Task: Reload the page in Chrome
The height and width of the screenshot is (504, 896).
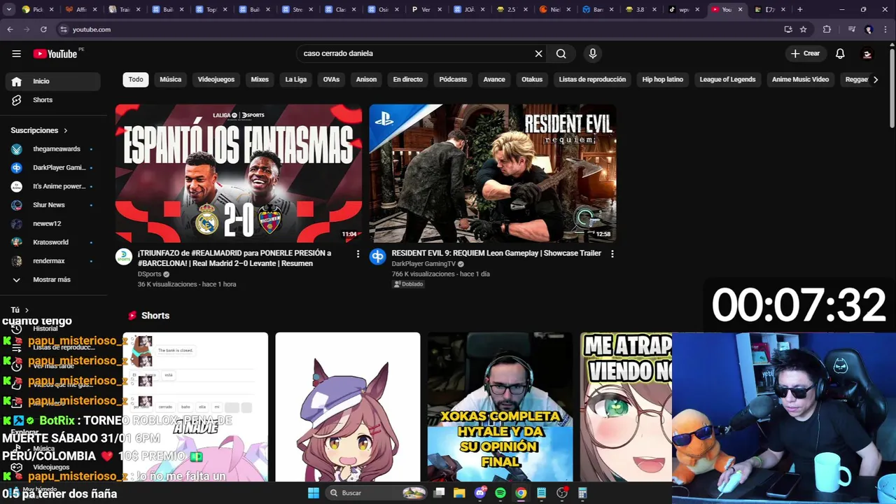Action: (43, 29)
